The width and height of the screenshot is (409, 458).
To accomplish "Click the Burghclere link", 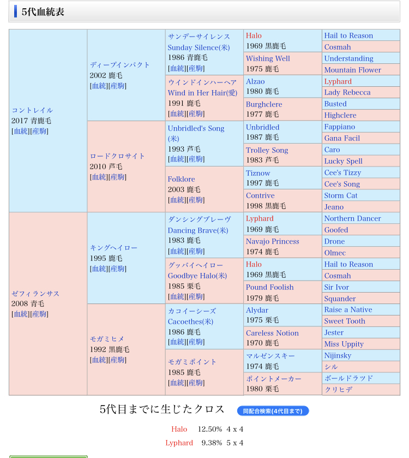I will [x=264, y=104].
